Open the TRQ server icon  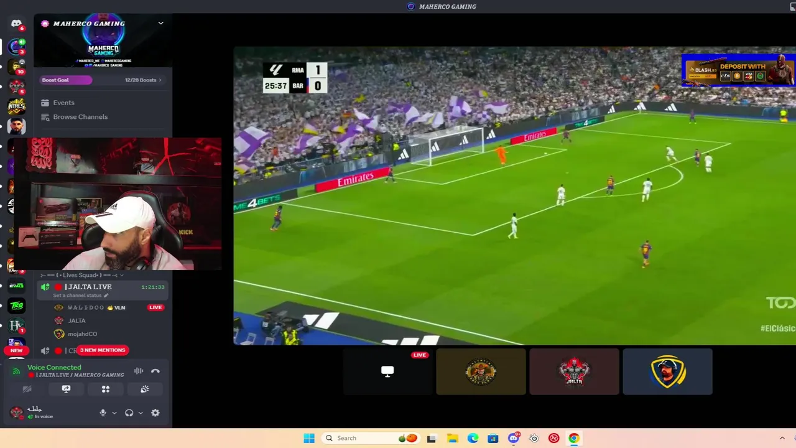(x=16, y=306)
